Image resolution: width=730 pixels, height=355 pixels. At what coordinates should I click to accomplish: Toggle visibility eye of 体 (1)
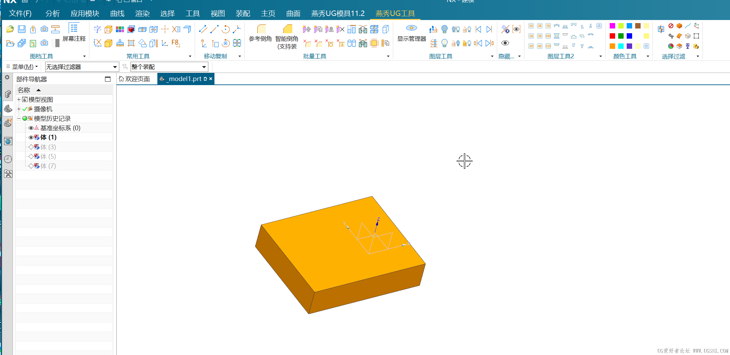coord(31,138)
